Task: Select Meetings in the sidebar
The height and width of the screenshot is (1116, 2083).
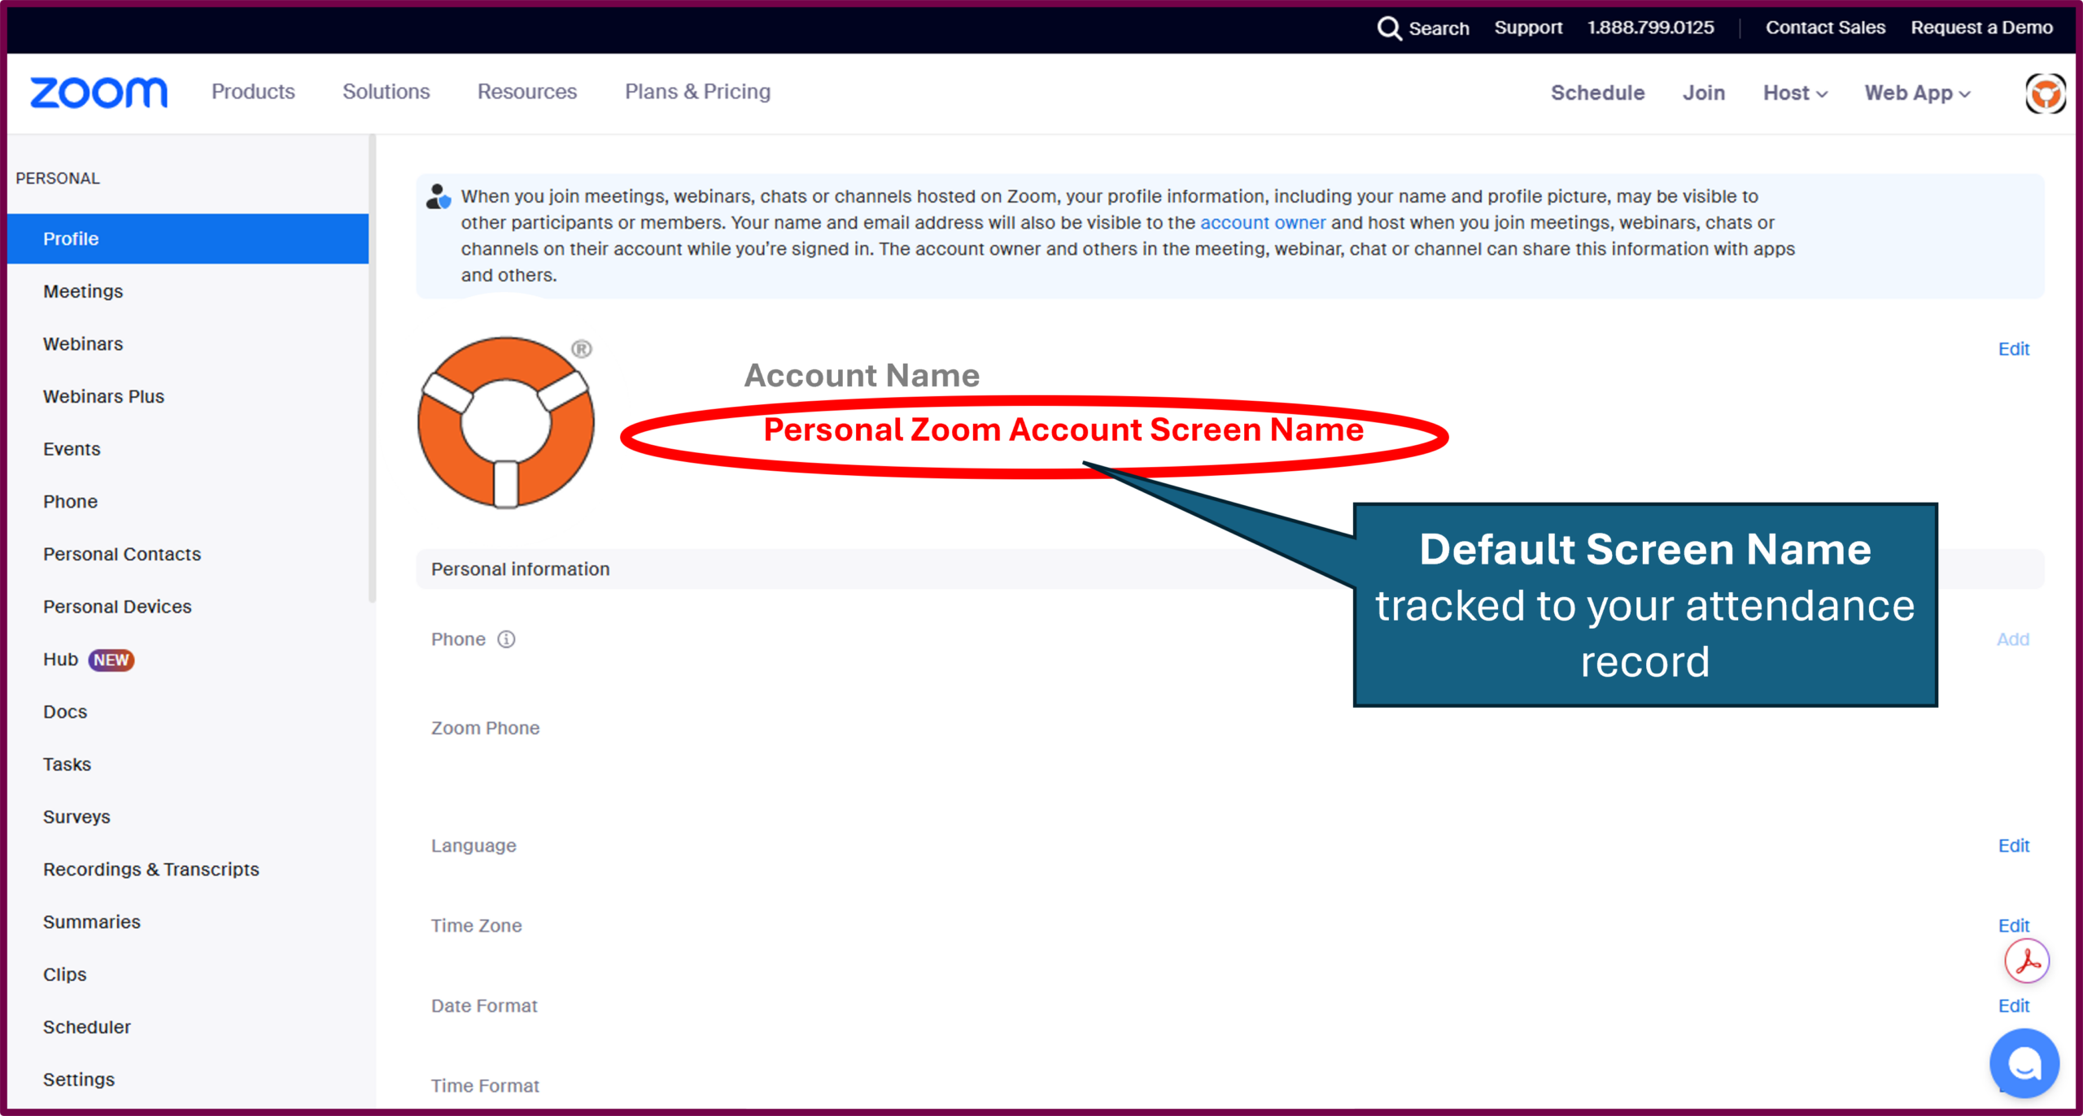Action: tap(82, 291)
